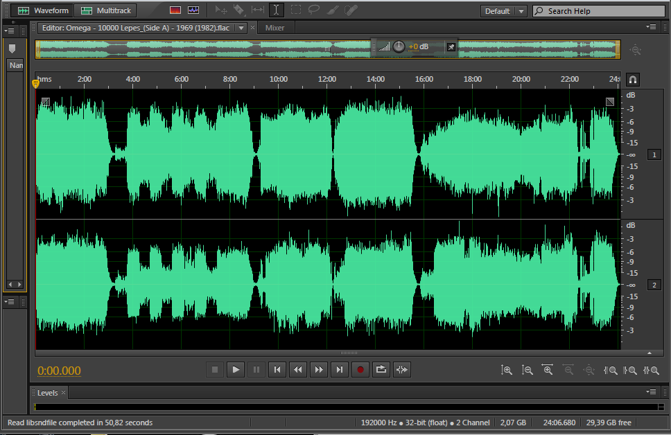Open the Editor panel menu
The width and height of the screenshot is (671, 435).
coord(651,27)
